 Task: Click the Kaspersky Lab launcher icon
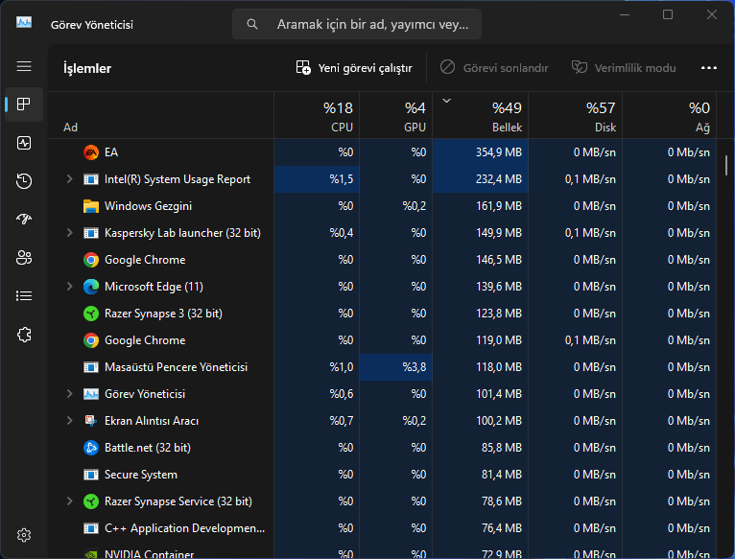coord(91,233)
